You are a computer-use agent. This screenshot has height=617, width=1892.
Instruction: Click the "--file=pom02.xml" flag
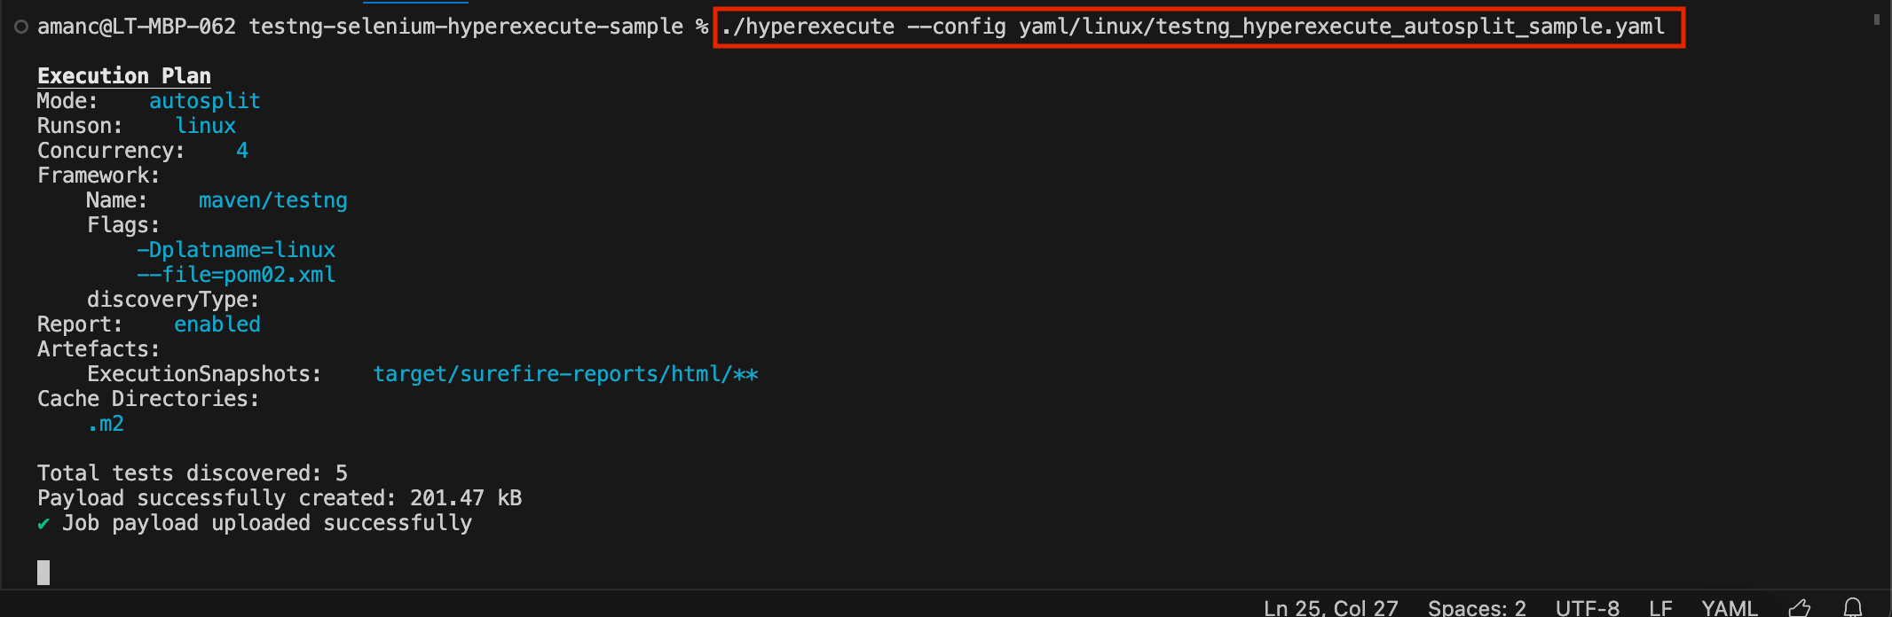236,275
